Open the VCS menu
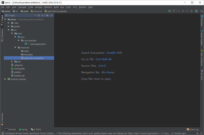 coord(75,7)
